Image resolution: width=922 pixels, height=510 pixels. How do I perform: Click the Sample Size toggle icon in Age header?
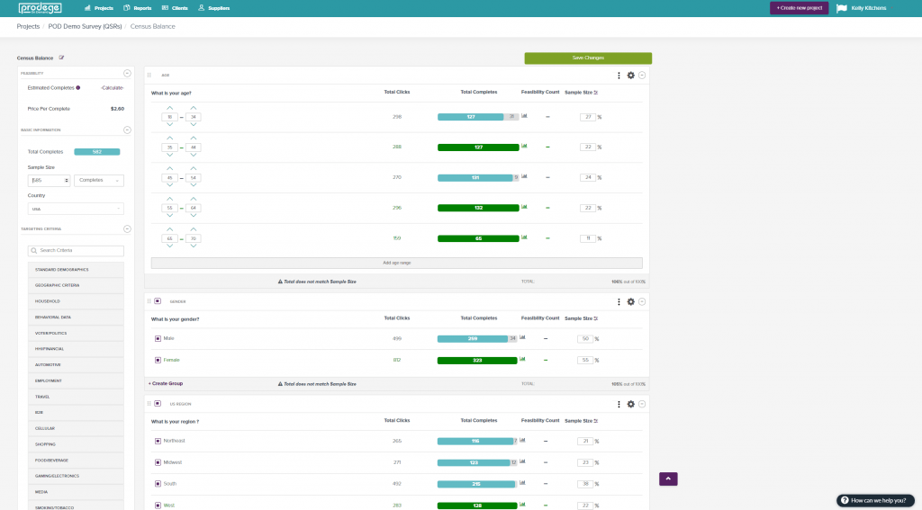pyautogui.click(x=596, y=93)
